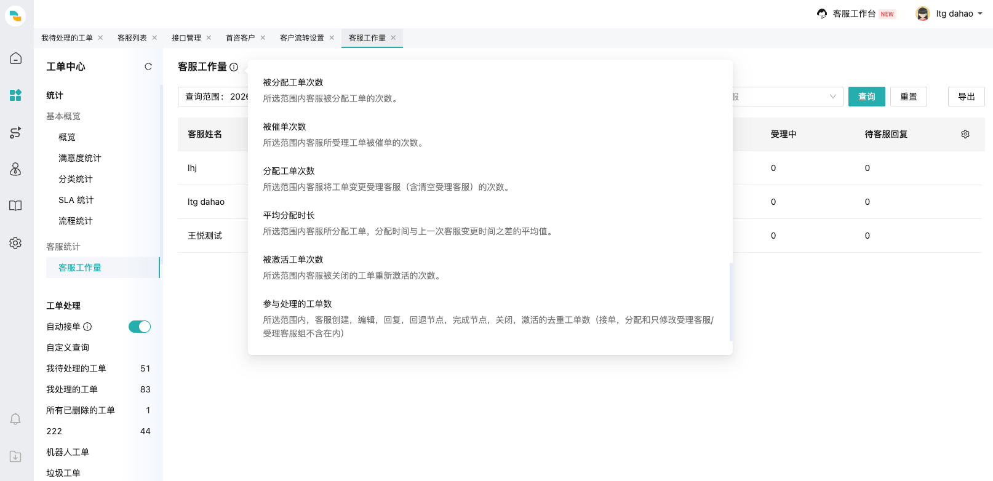Image resolution: width=993 pixels, height=481 pixels.
Task: Switch to 客户流转设置 tab
Action: pos(302,38)
